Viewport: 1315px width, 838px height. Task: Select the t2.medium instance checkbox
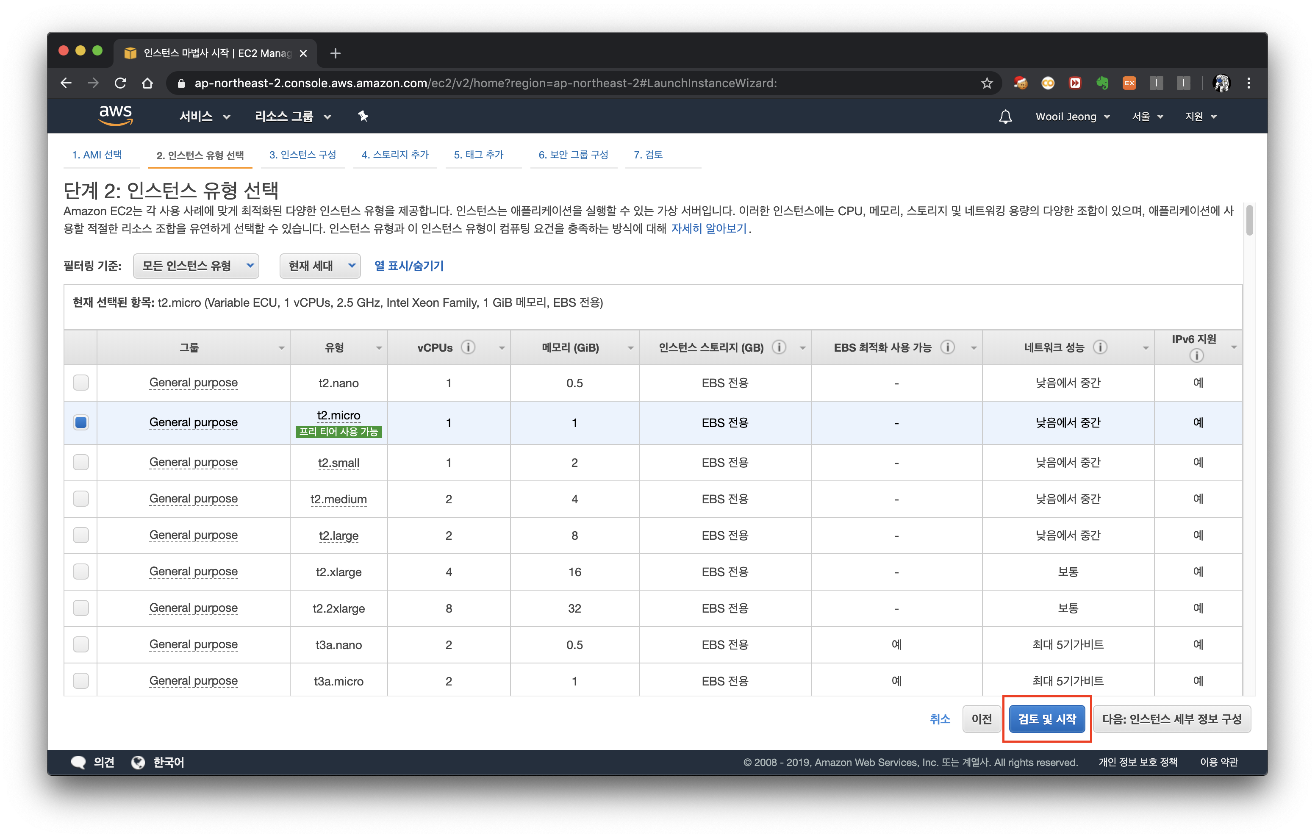81,499
